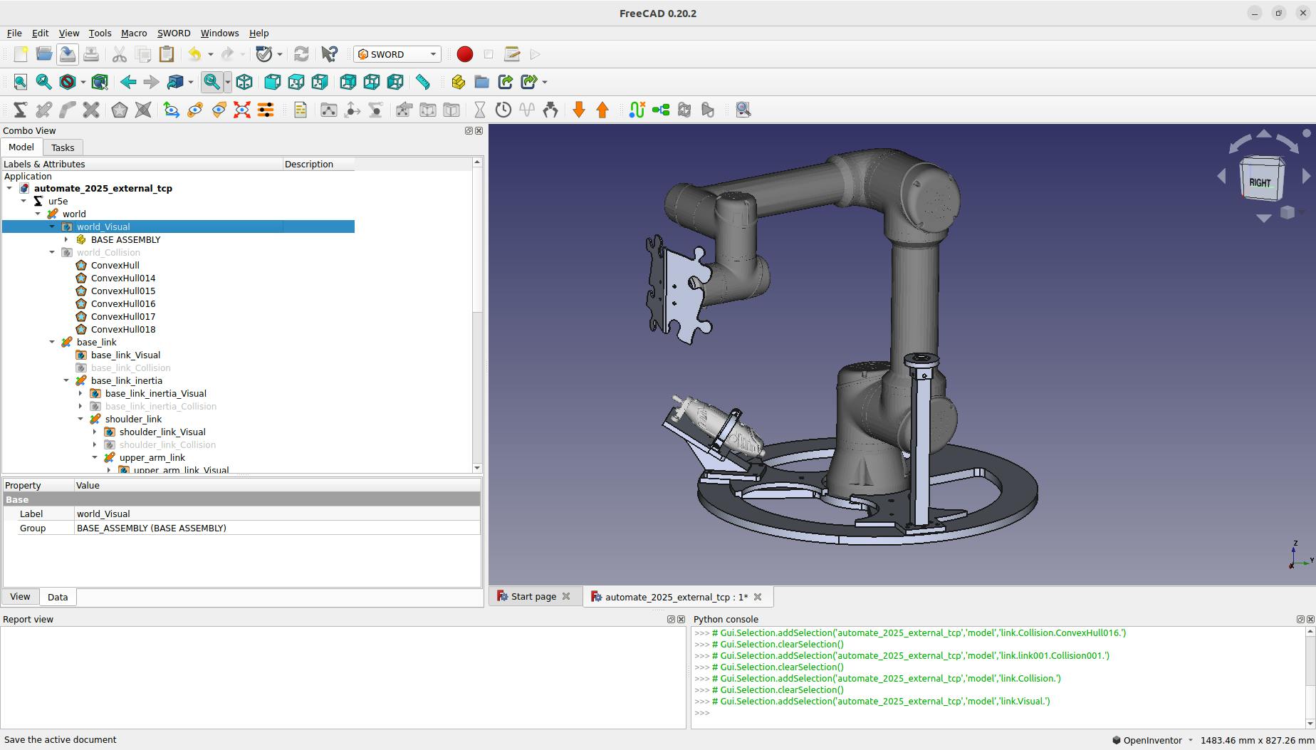This screenshot has height=750, width=1316.
Task: Create a new empty document
Action: (x=20, y=54)
